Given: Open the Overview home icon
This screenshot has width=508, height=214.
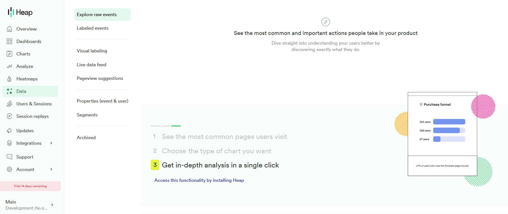Looking at the screenshot, I should tap(9, 29).
